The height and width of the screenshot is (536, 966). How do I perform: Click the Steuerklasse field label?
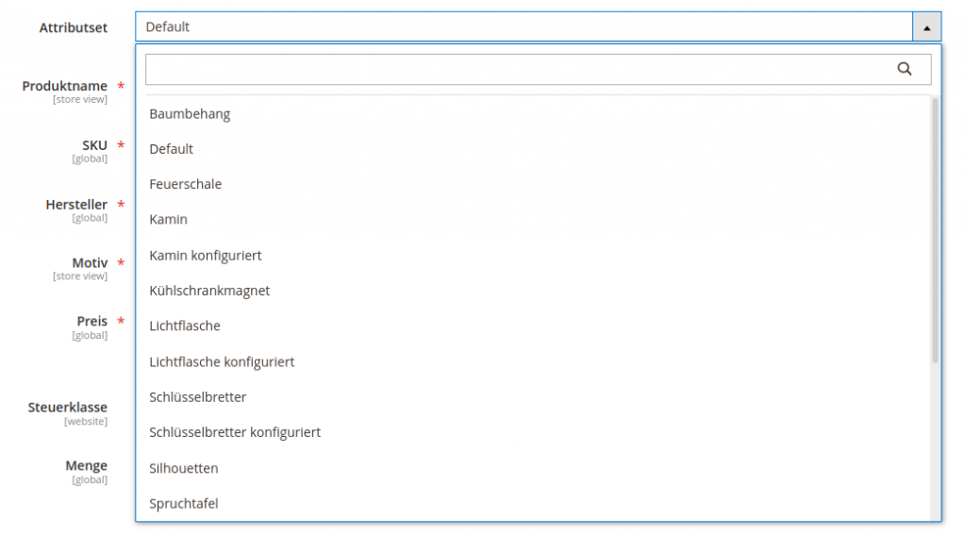coord(67,408)
